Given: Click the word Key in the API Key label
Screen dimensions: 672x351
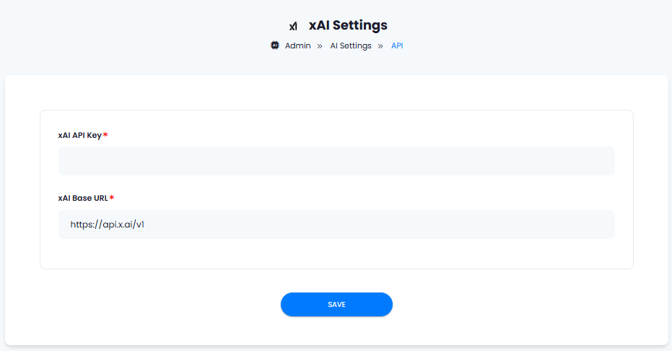Looking at the screenshot, I should pos(95,136).
